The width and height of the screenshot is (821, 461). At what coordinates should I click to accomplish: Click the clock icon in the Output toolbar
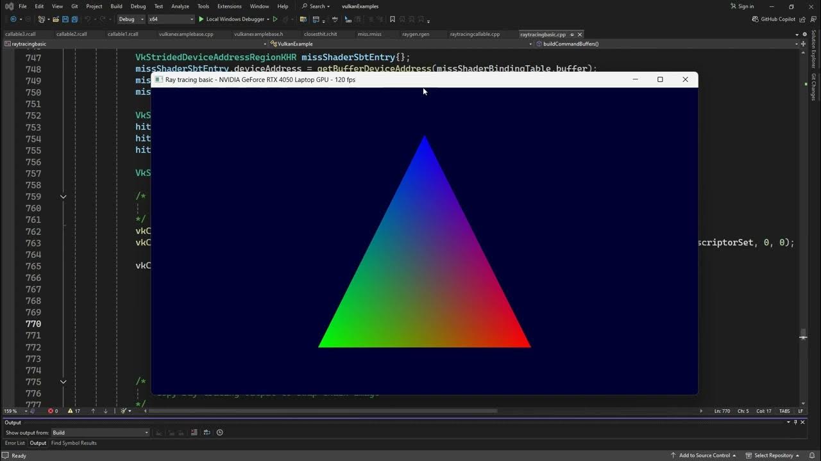coord(219,432)
